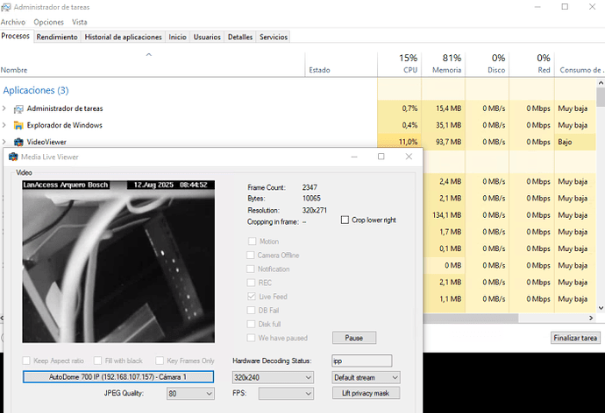Open the Opciones menu
The height and width of the screenshot is (413, 605).
pos(48,22)
